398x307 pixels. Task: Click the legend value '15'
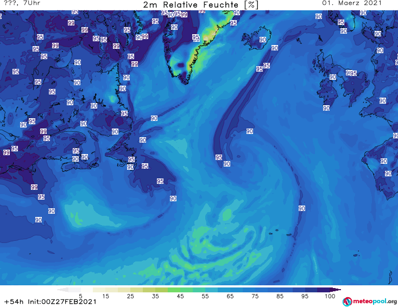(x=105, y=296)
